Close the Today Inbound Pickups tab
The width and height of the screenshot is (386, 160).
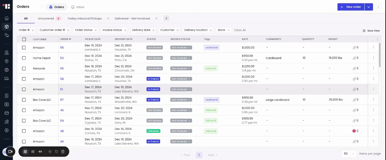click(108, 18)
